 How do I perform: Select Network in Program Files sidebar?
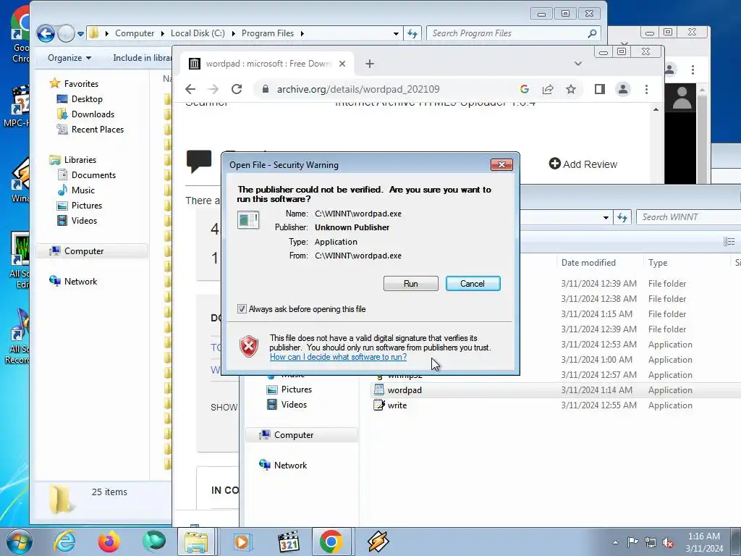pos(80,282)
